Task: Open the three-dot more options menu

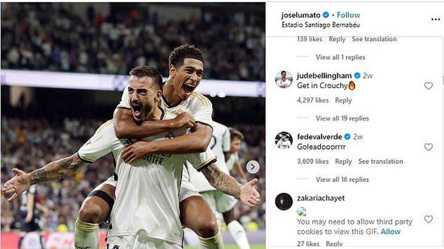Action: (x=435, y=19)
